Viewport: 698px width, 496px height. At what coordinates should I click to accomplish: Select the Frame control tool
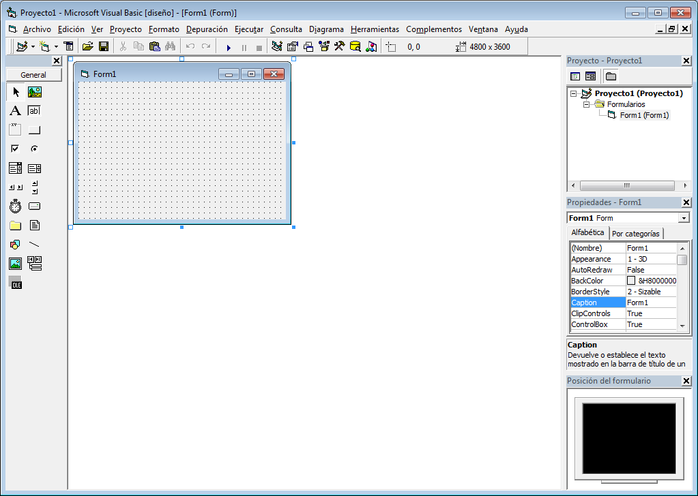click(16, 129)
